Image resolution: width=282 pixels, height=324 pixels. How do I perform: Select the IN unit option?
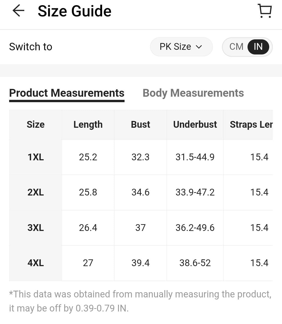258,47
